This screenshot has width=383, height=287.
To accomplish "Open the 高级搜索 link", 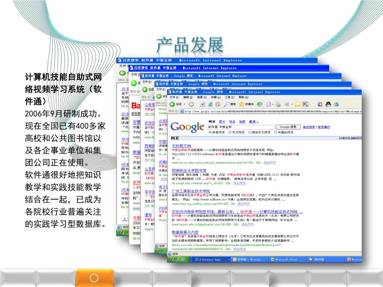I will (309, 127).
